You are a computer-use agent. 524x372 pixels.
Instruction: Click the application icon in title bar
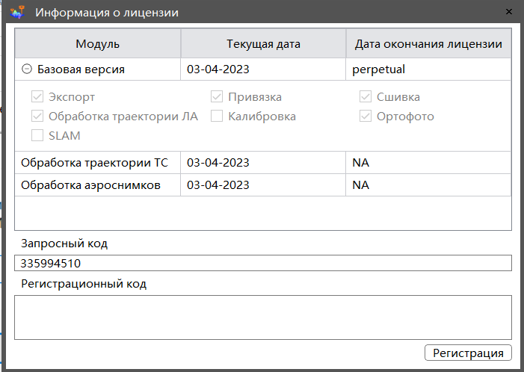point(17,13)
